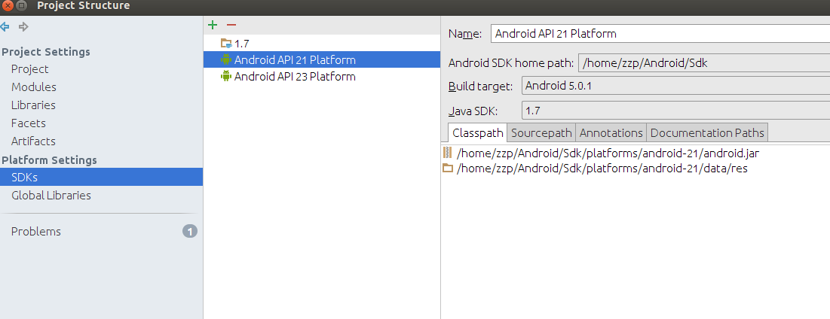Switch to the Classpath tab
Screen dimensions: 830x319
[477, 132]
